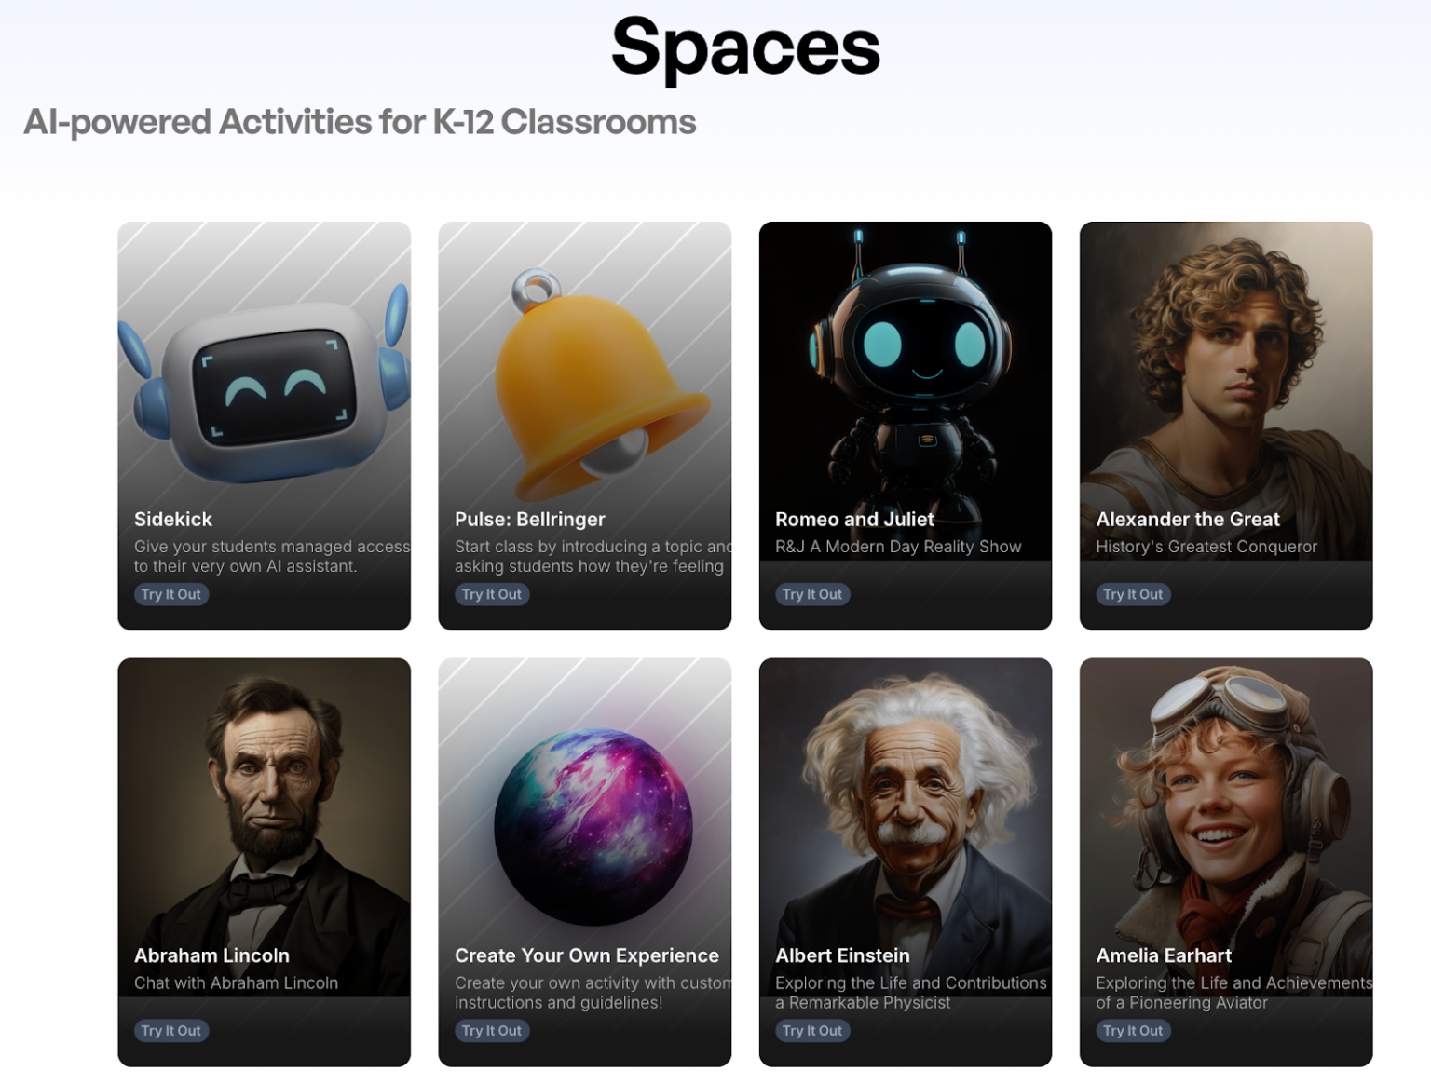Try It Out for Albert Einstein
The height and width of the screenshot is (1084, 1431).
pyautogui.click(x=812, y=1031)
